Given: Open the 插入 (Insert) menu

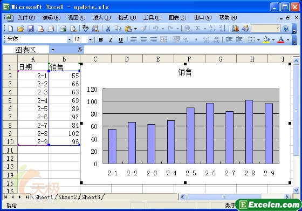Looking at the screenshot, I should 102,18.
